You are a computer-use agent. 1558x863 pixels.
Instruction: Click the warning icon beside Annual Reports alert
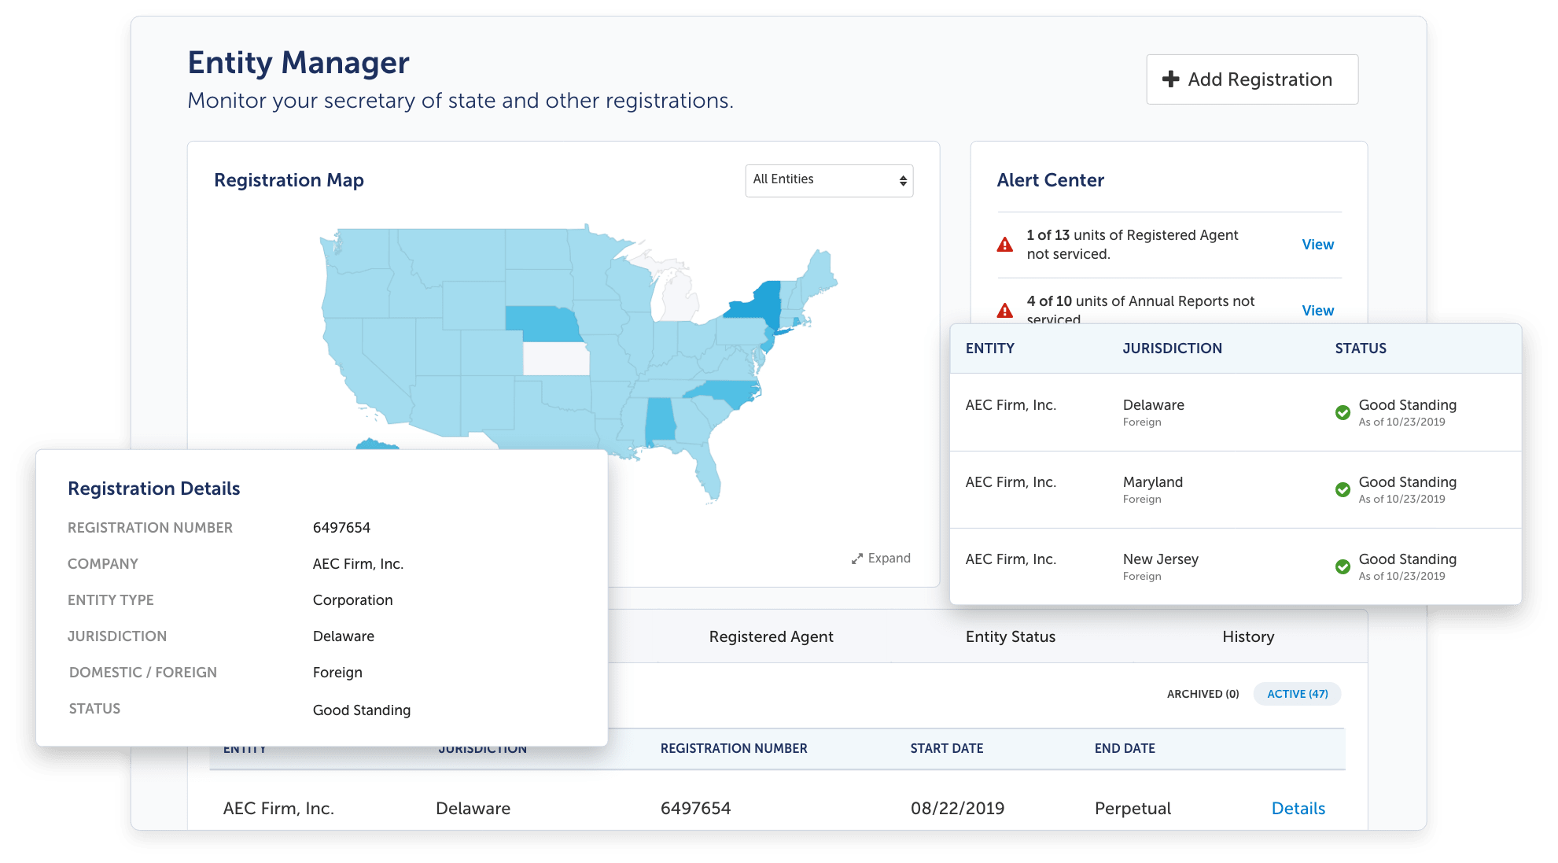[x=1004, y=310]
